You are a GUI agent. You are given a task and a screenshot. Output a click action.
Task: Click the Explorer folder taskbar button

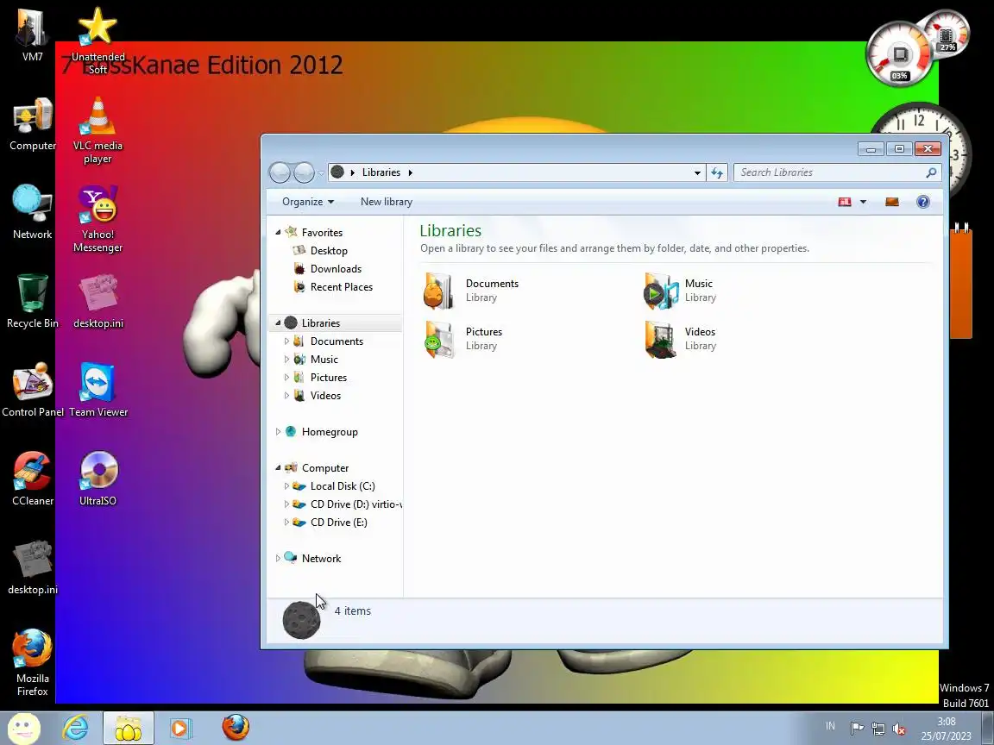tap(128, 728)
